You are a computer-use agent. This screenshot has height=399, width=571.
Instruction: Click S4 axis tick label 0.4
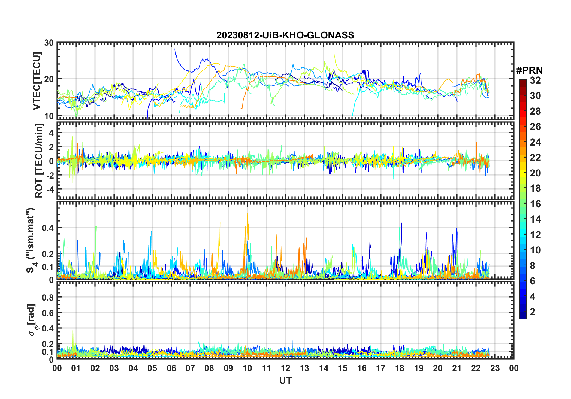pos(48,228)
